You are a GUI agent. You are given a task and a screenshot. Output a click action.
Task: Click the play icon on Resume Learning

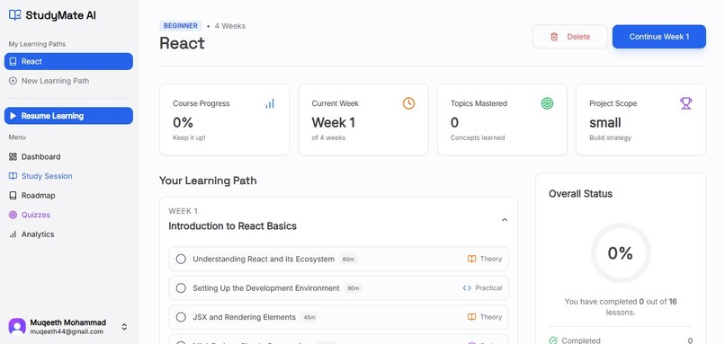13,116
